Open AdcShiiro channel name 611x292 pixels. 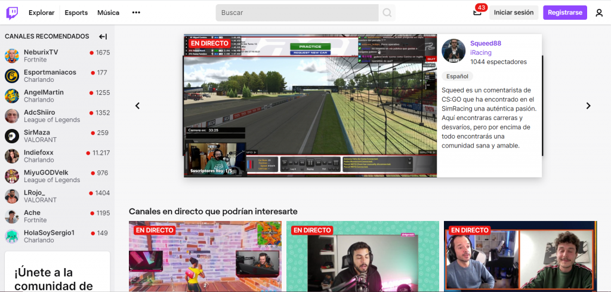(39, 113)
